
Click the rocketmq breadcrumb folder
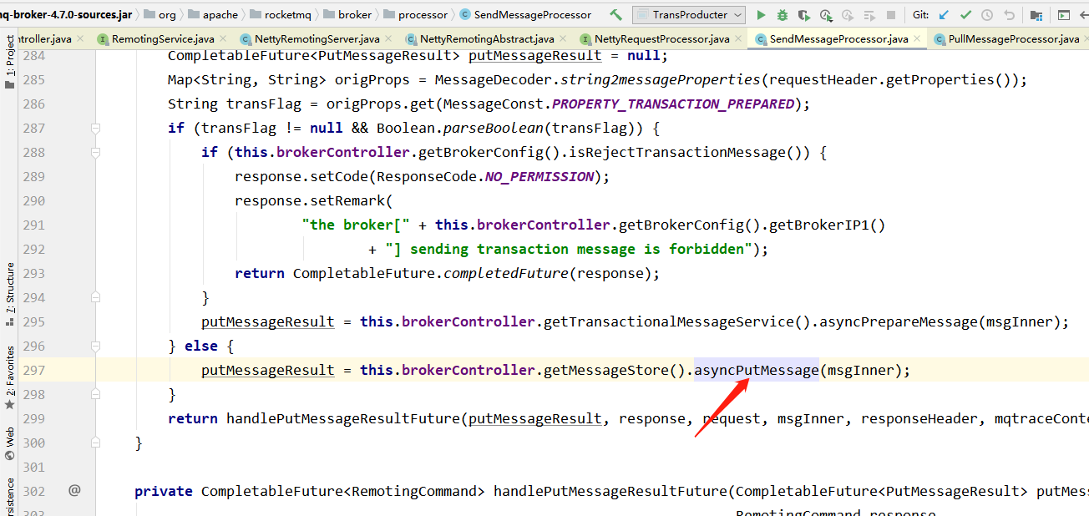tap(281, 15)
